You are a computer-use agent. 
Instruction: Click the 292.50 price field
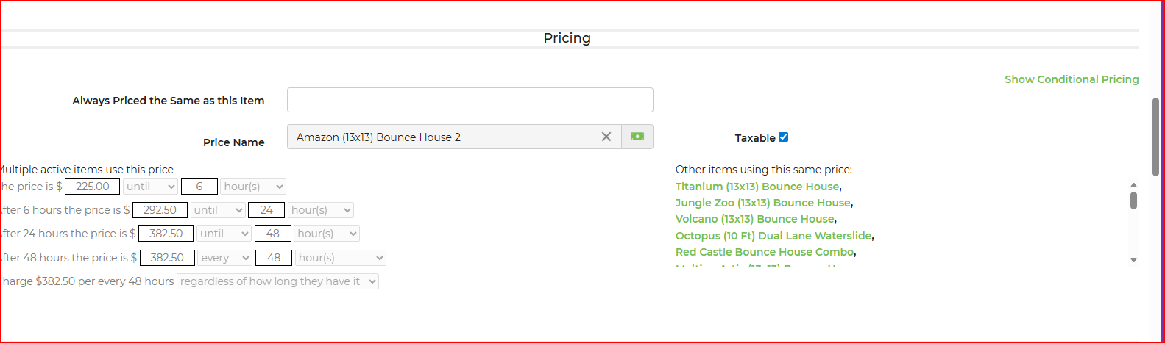pyautogui.click(x=160, y=210)
